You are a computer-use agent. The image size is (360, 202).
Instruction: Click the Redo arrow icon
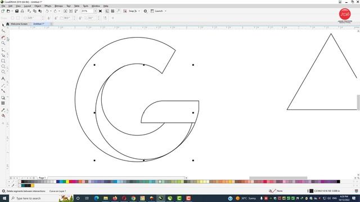point(55,11)
